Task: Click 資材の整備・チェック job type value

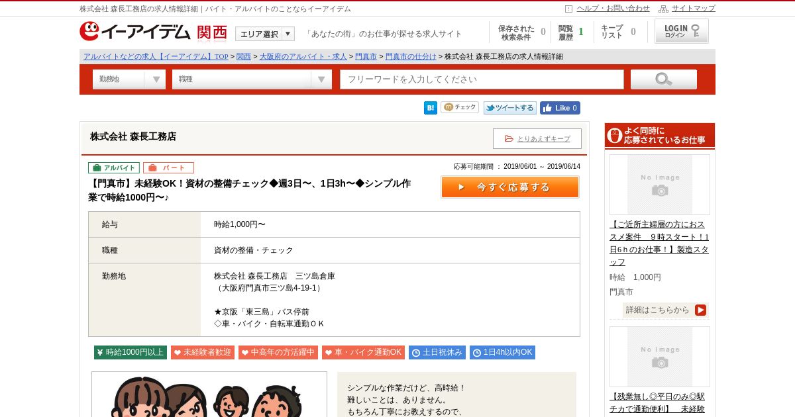Action: pos(254,250)
